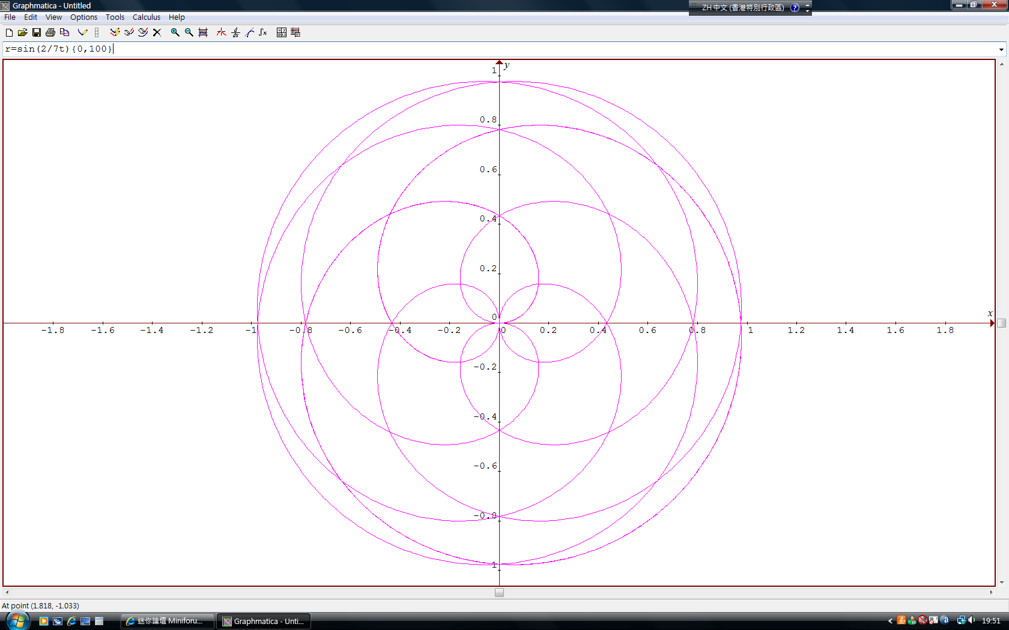Click the language bar help icon
The width and height of the screenshot is (1009, 630).
[795, 8]
